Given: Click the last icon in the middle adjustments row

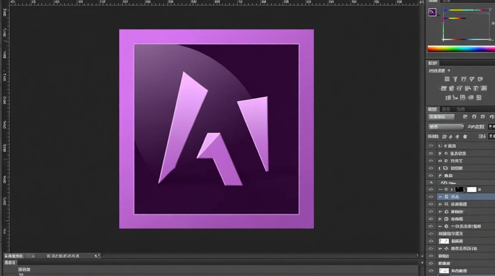Looking at the screenshot, I should 484,88.
